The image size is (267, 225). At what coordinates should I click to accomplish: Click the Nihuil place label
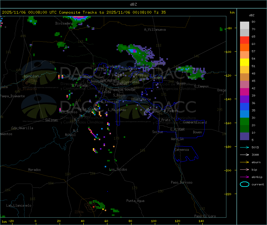click(70, 135)
